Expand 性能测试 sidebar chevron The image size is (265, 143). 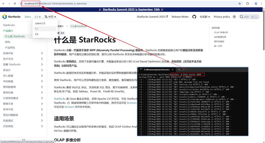[42, 121]
